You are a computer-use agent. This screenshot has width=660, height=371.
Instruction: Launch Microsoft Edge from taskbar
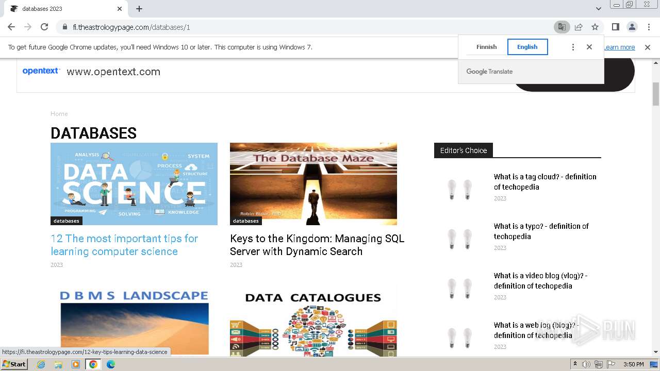click(x=111, y=364)
